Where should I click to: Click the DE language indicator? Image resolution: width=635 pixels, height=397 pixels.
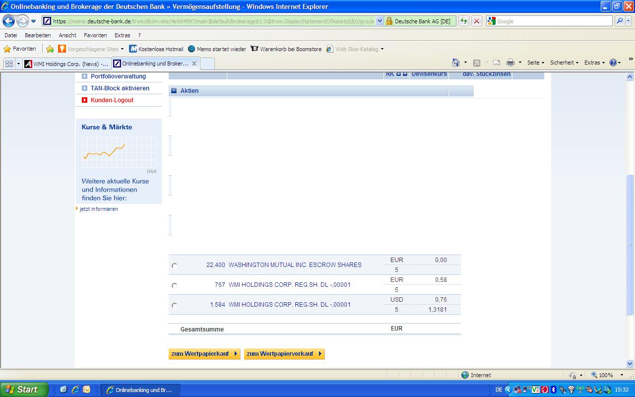click(499, 390)
